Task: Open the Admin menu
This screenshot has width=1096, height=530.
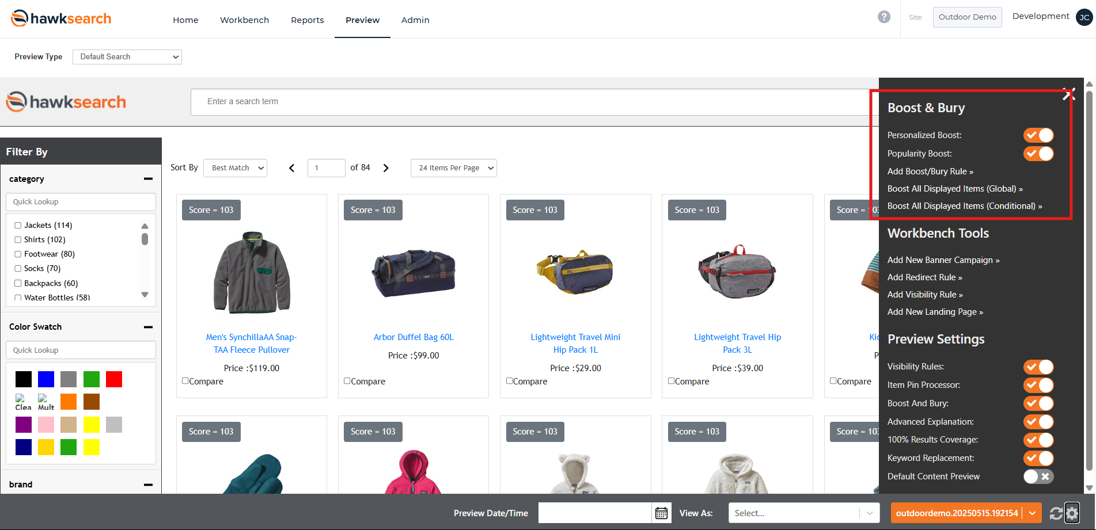Action: click(x=415, y=20)
